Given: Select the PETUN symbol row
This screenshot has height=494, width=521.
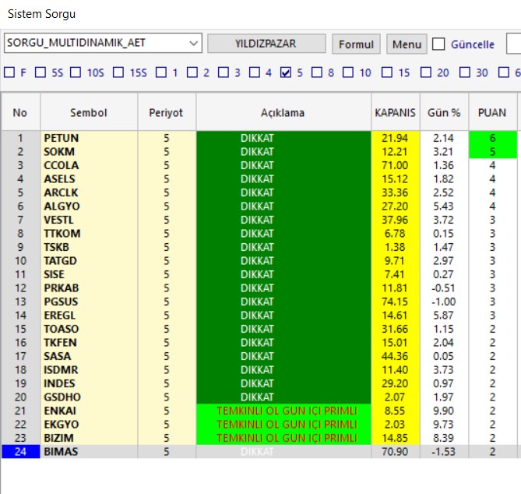Looking at the screenshot, I should (x=259, y=138).
